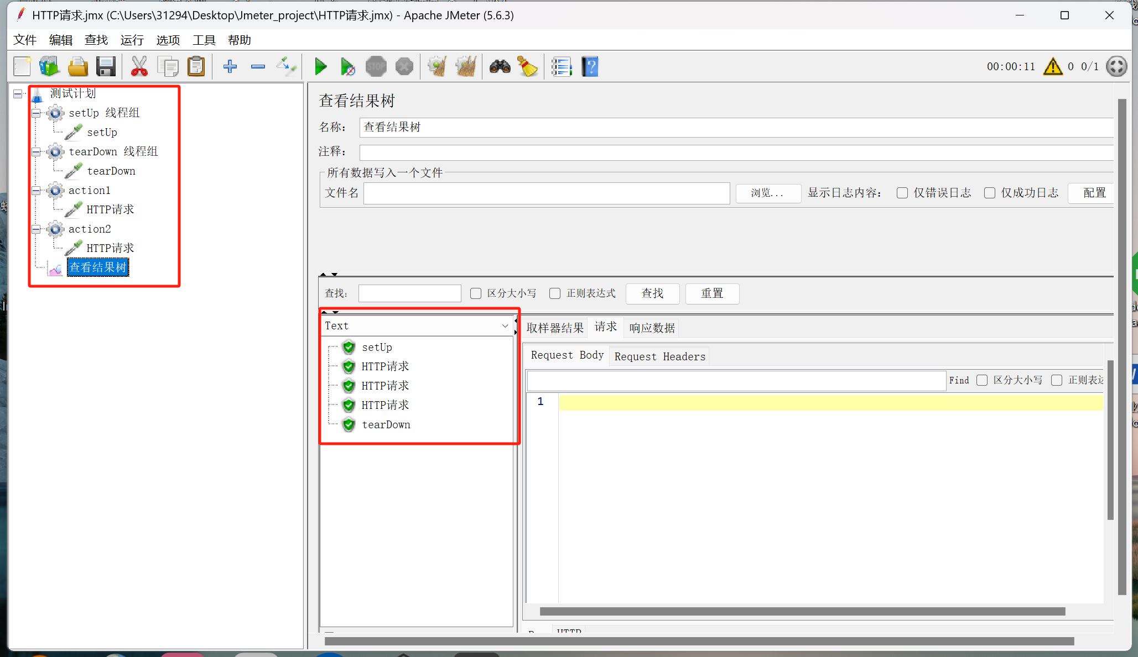Open the Text renderer dropdown
The image size is (1138, 657).
(x=417, y=326)
